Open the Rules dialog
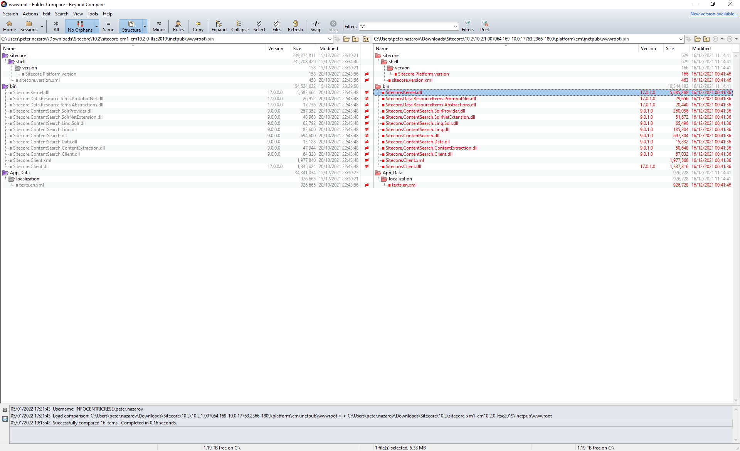Image resolution: width=740 pixels, height=451 pixels. click(178, 26)
